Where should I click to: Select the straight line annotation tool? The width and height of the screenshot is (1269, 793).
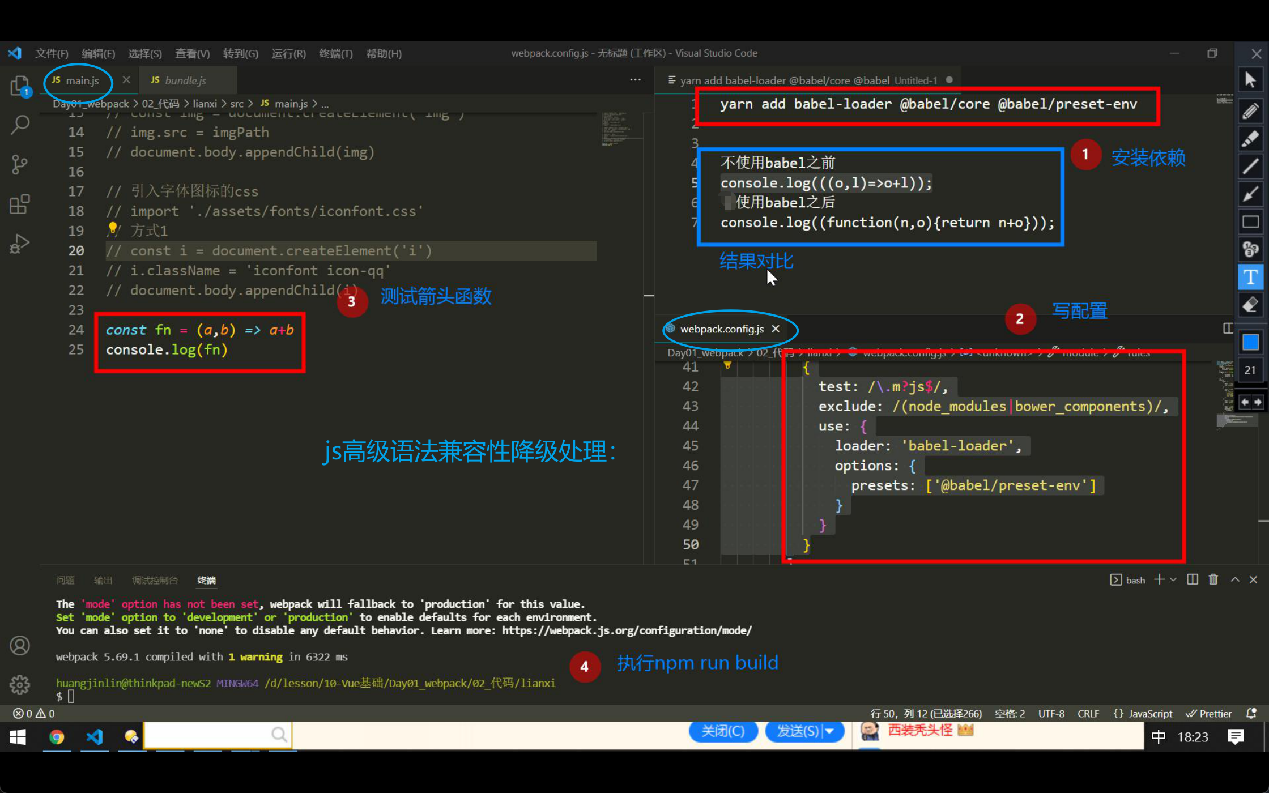coord(1250,166)
